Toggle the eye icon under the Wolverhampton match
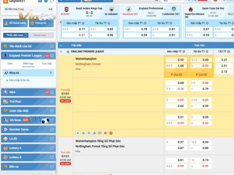 click(x=89, y=133)
